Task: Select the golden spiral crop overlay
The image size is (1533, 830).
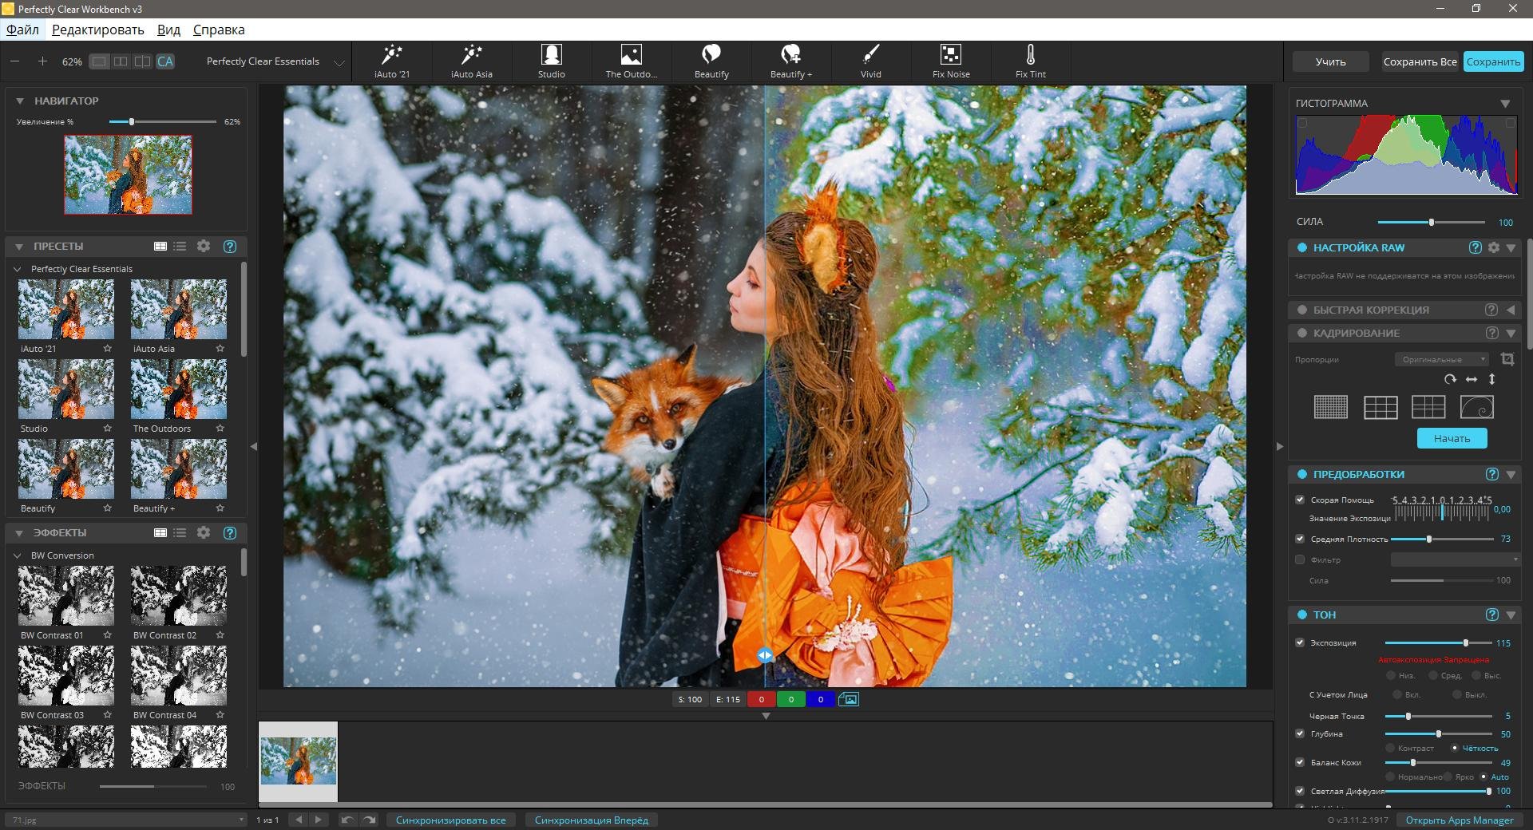Action: click(1476, 407)
